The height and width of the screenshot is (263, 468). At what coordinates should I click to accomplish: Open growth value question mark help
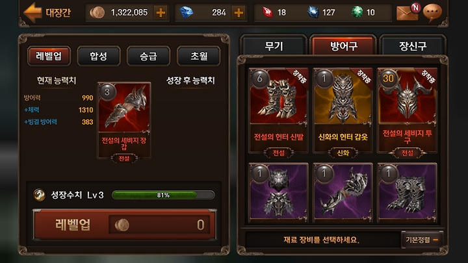click(40, 195)
